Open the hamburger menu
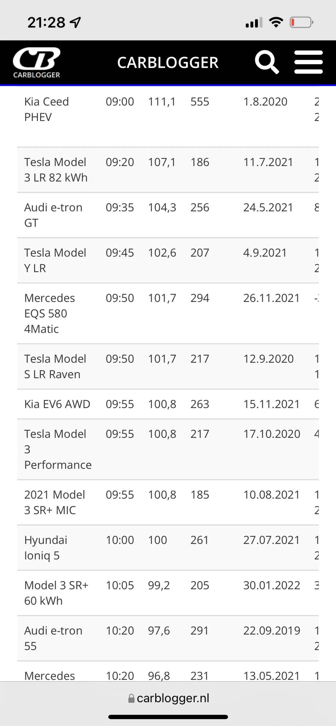 [x=308, y=62]
